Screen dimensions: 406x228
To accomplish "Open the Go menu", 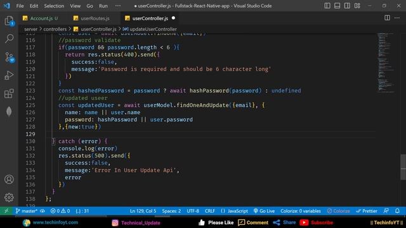I will pyautogui.click(x=89, y=6).
